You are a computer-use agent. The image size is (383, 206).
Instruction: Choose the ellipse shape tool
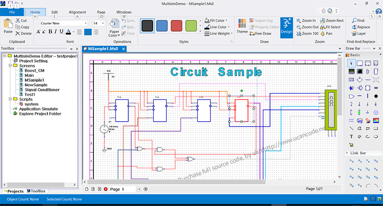(376, 137)
